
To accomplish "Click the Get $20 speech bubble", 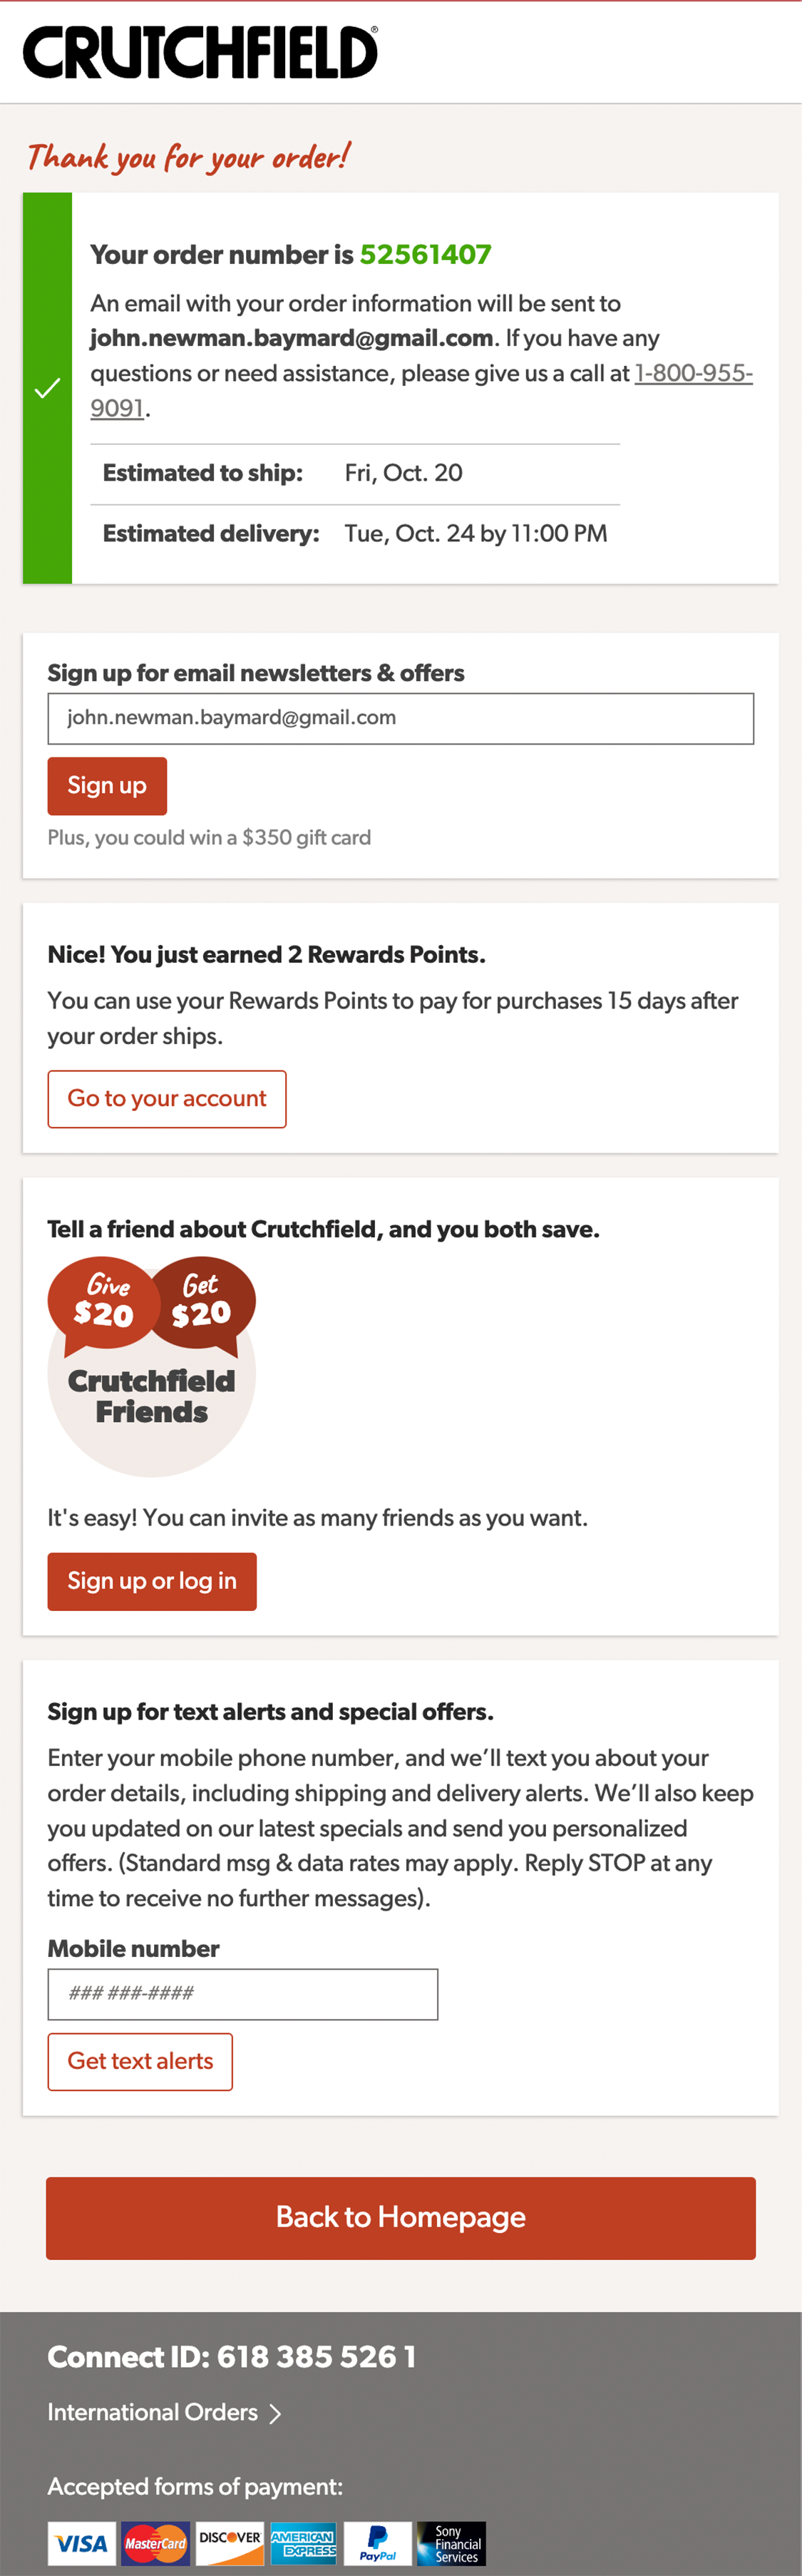I will 202,1301.
